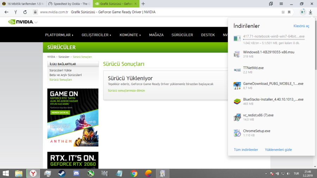Click the PUBG Mobile download icon
The height and width of the screenshot is (178, 317).
[x=237, y=86]
